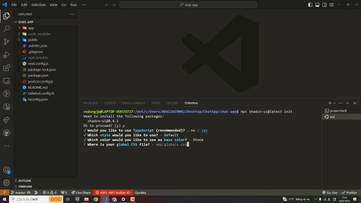Click Prettier in the status bar
The height and width of the screenshot is (203, 361).
pos(349,192)
